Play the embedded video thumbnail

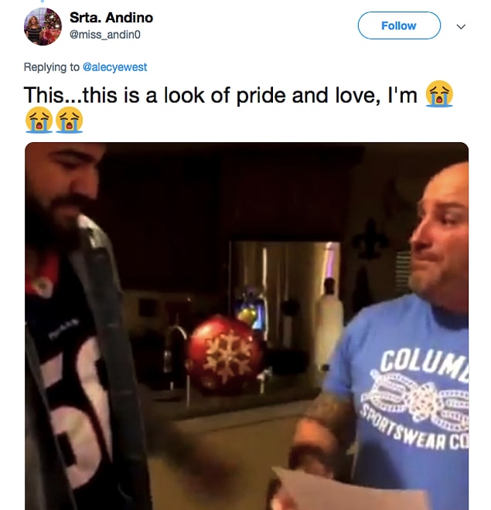(247, 326)
